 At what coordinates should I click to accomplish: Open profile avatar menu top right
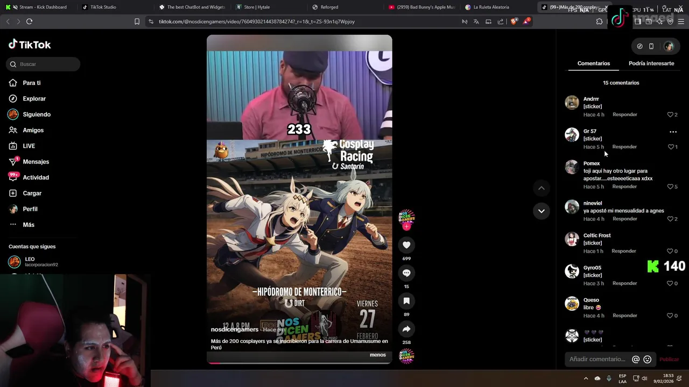669,46
